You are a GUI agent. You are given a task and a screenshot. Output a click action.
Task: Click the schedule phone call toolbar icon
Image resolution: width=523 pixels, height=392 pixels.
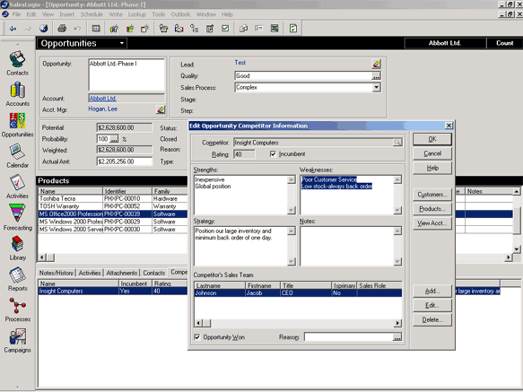coord(163,29)
